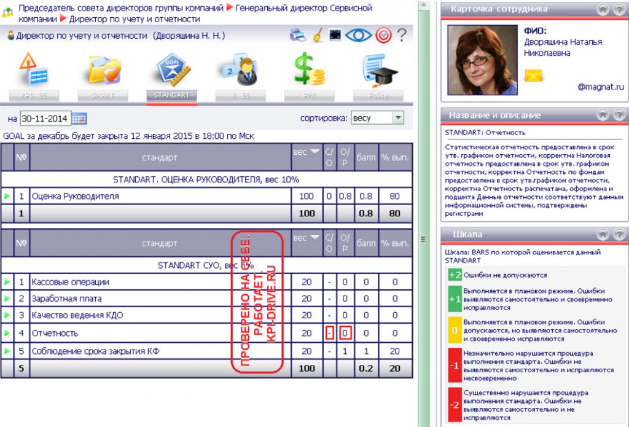The height and width of the screenshot is (427, 629).
Task: Go to Генеральный директор Сервисной компании breadcrumb
Action: (x=195, y=14)
